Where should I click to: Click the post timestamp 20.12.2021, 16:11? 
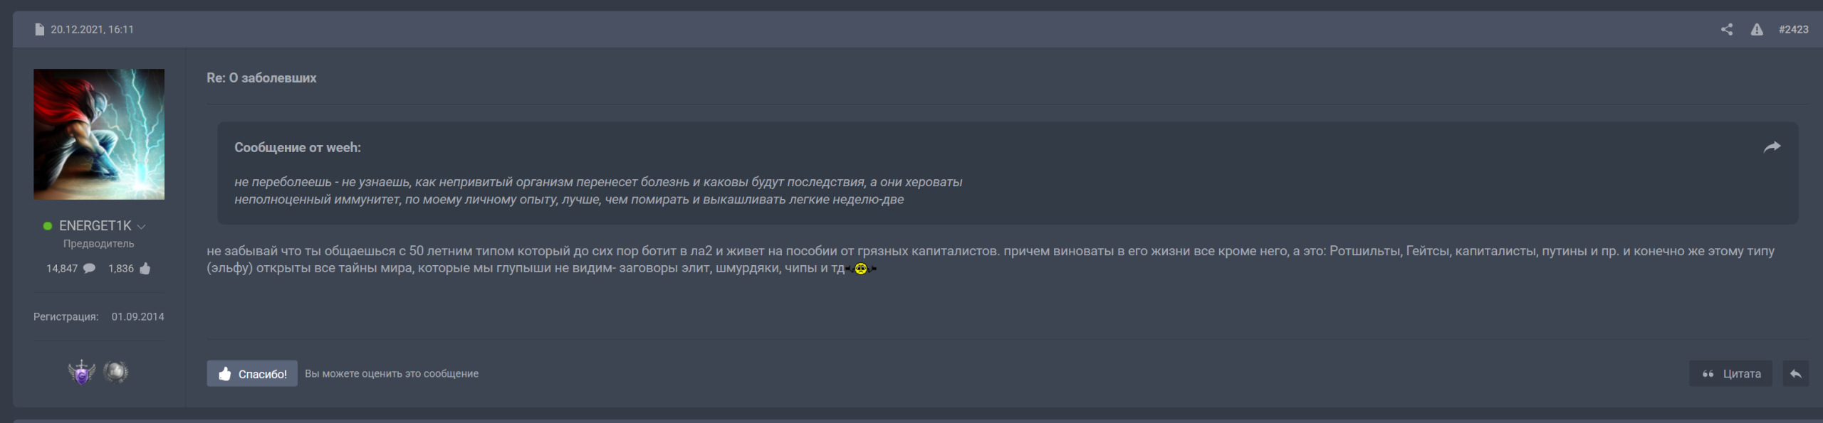pyautogui.click(x=92, y=29)
